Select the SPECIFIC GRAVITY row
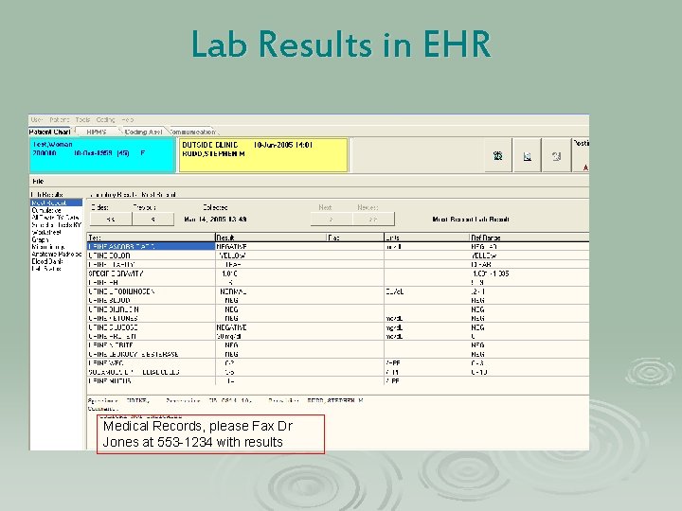This screenshot has width=682, height=511. (338, 273)
